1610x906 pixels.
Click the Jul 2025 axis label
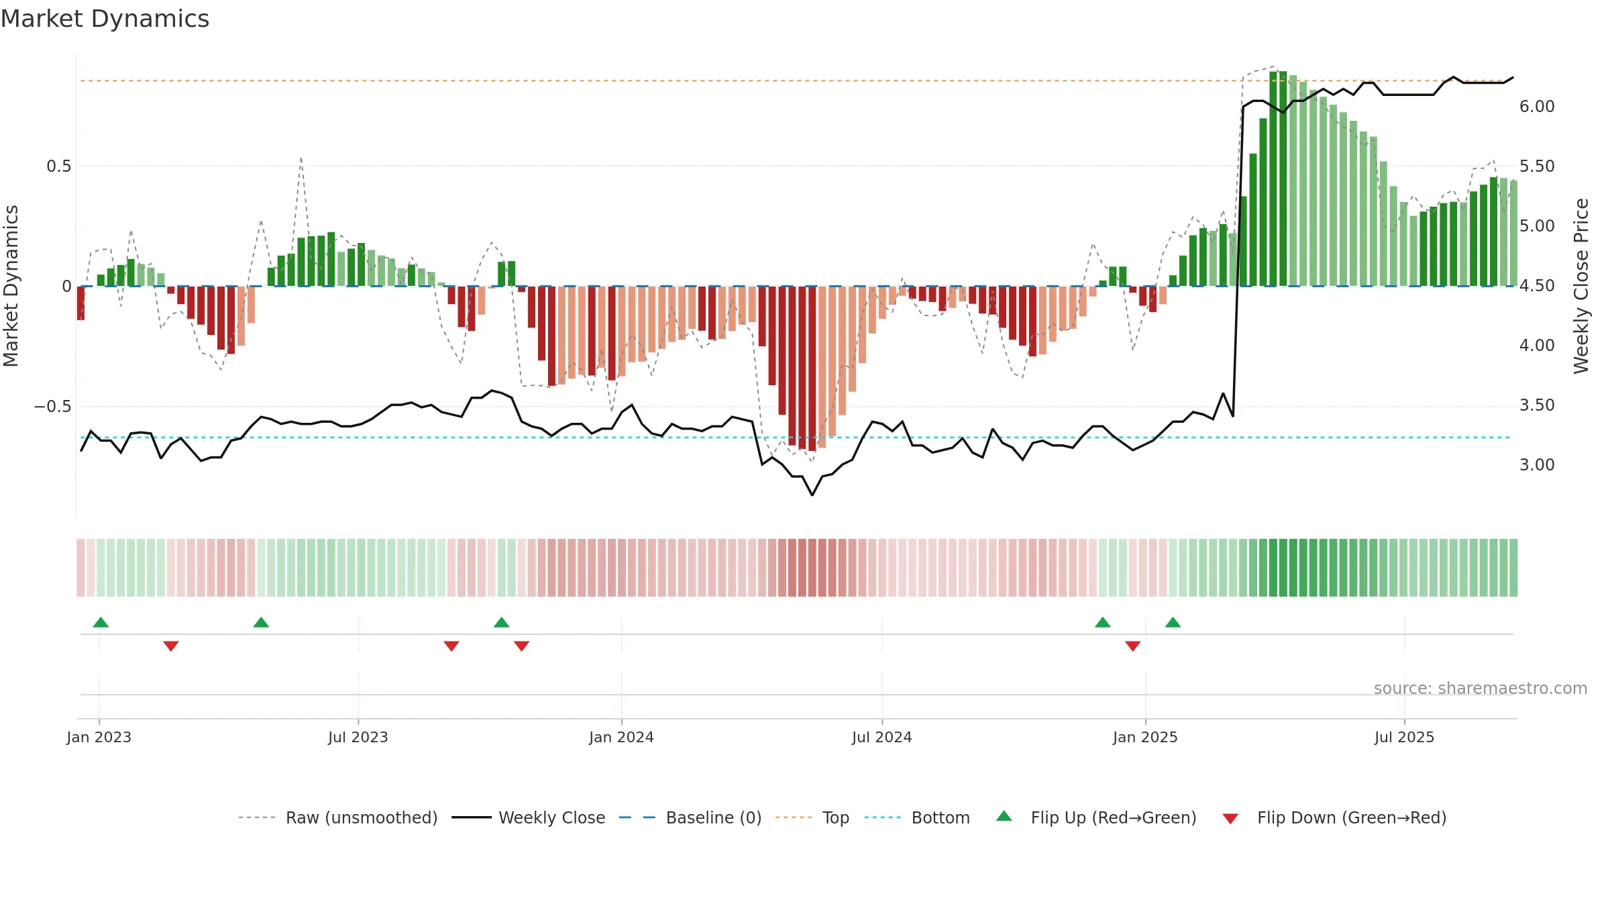click(x=1404, y=737)
